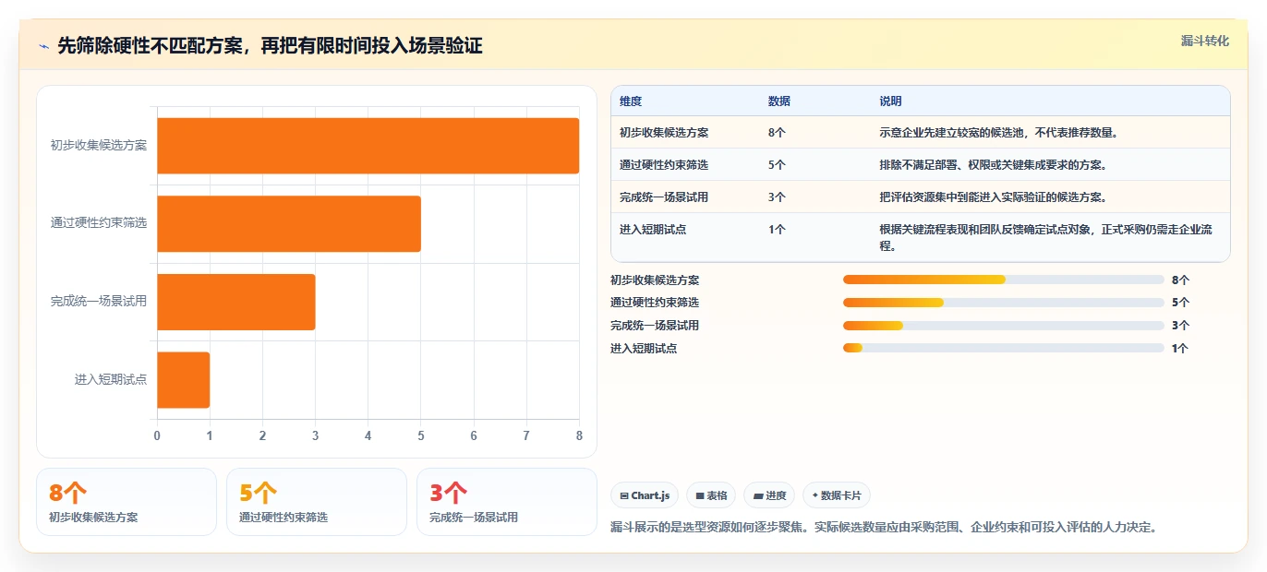Click the table cell 进入短期试点

pyautogui.click(x=653, y=230)
